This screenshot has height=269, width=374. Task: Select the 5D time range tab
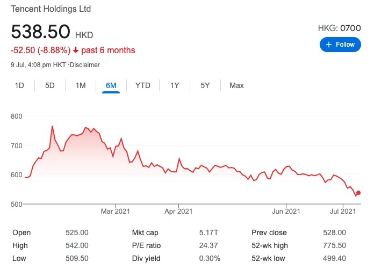point(50,85)
